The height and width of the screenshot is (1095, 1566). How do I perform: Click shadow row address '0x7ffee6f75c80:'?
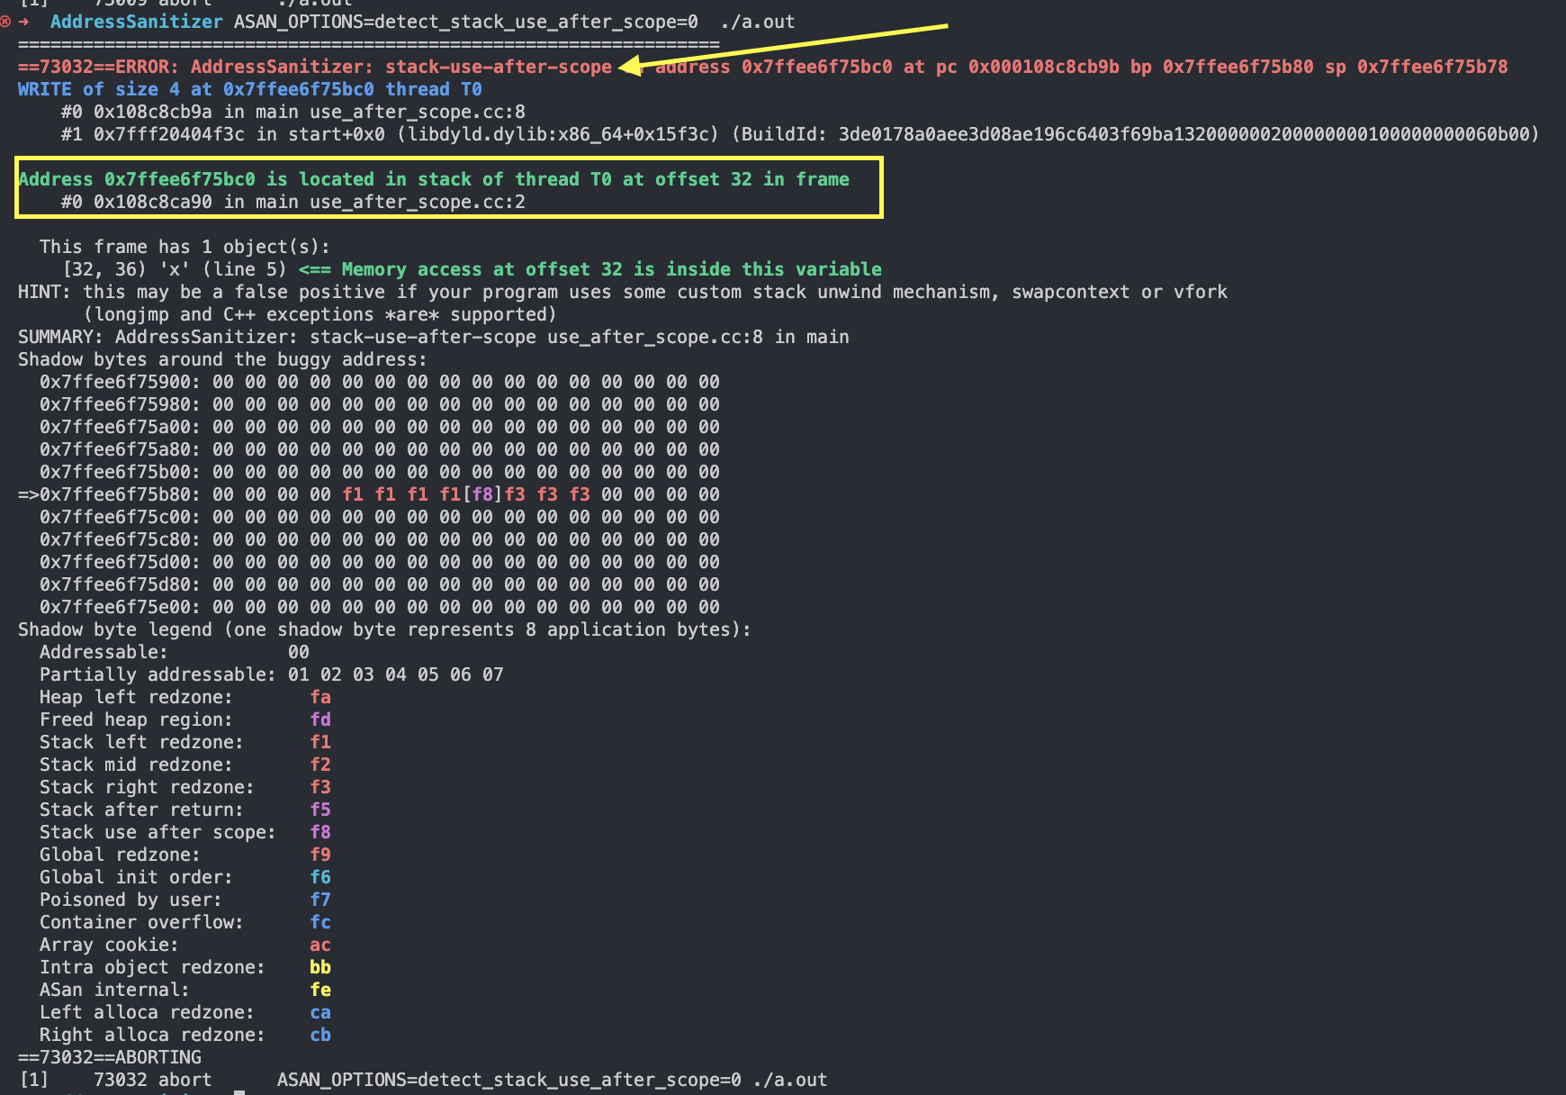pyautogui.click(x=121, y=539)
